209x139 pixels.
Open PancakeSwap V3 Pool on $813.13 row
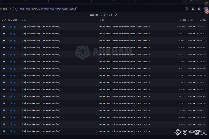click(44, 90)
